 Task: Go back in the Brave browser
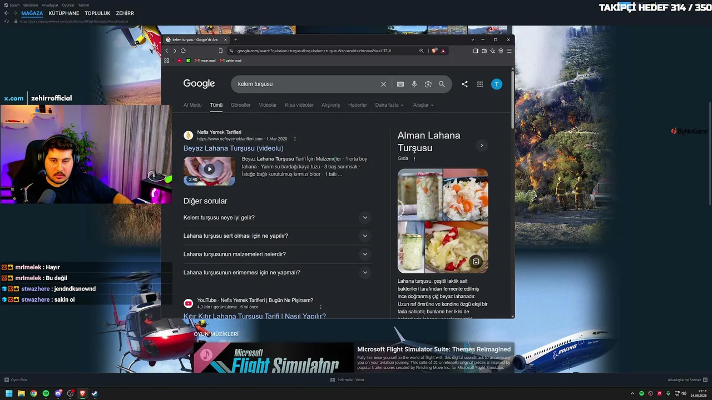167,51
